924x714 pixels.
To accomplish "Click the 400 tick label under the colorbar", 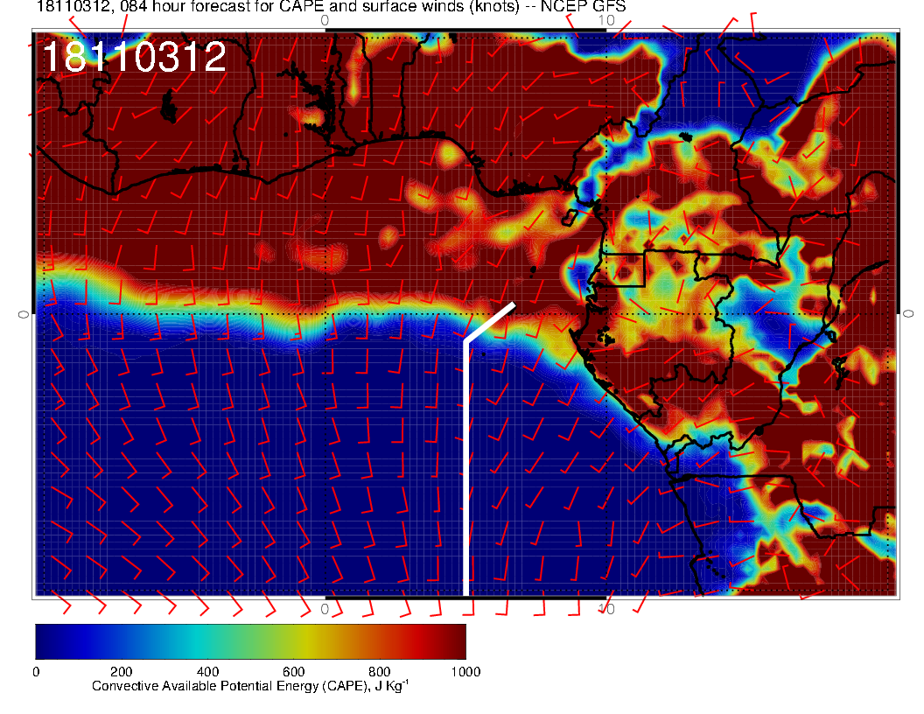I will (206, 672).
